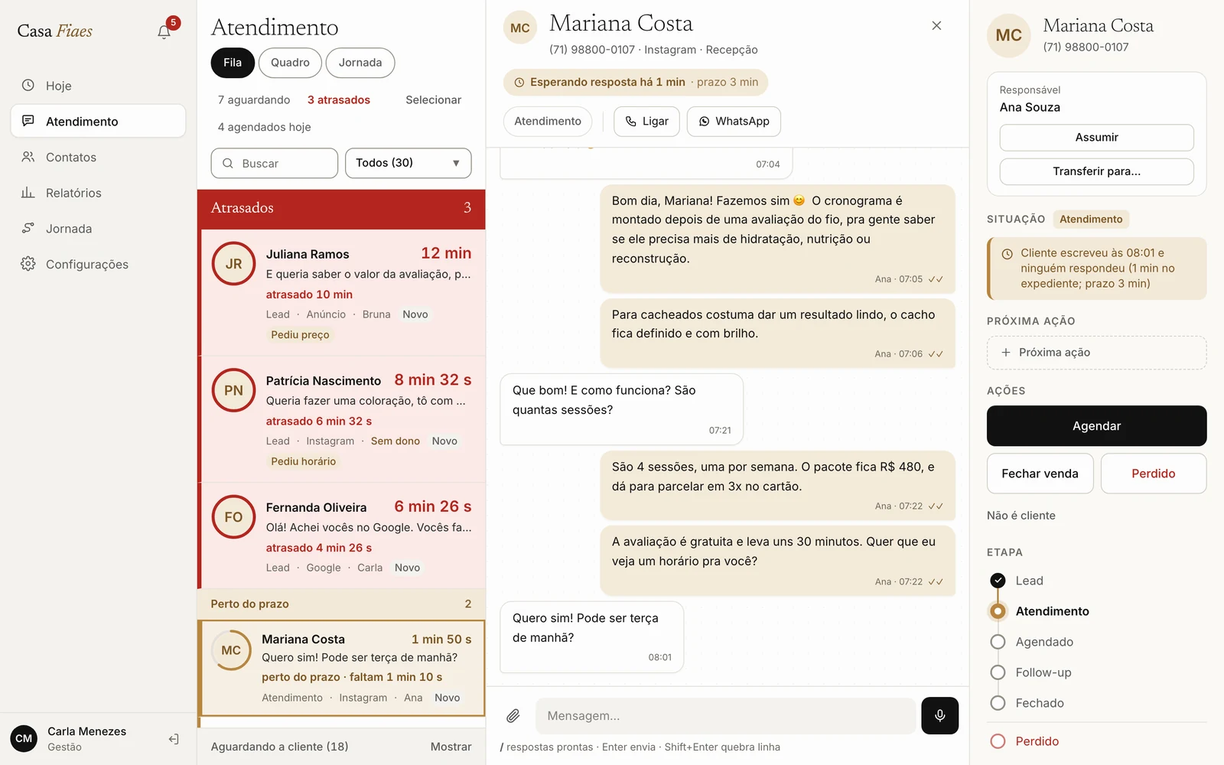Screen dimensions: 1224x765
Task: Open Hoje in the sidebar
Action: pyautogui.click(x=98, y=86)
